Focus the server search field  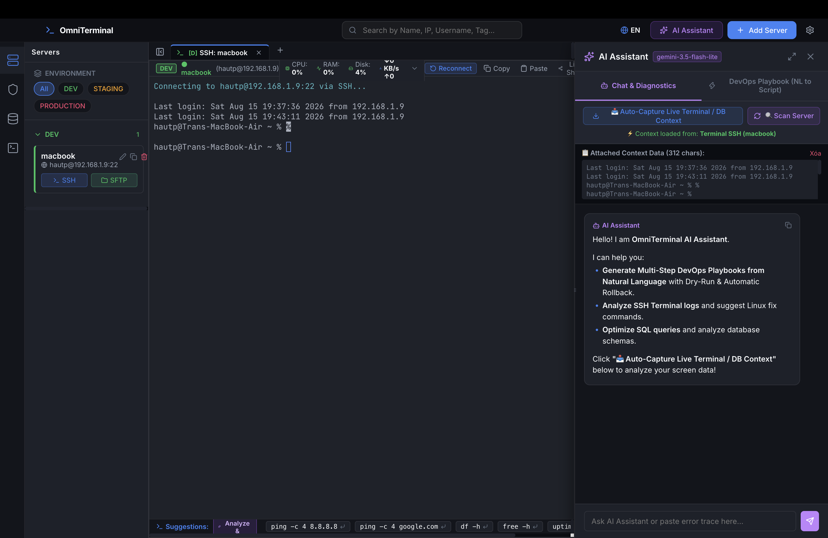432,30
